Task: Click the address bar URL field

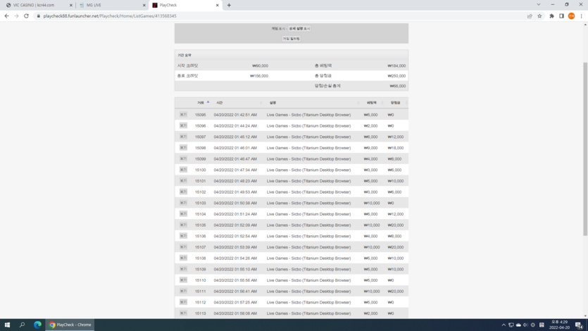Action: pos(281,16)
